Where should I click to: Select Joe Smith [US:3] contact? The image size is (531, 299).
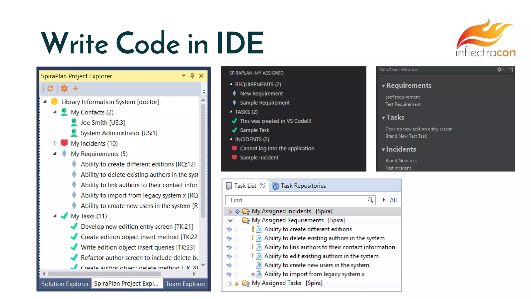coord(103,123)
